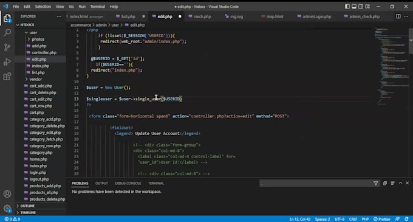Open the Help menu
The width and height of the screenshot is (413, 222).
click(x=114, y=7)
